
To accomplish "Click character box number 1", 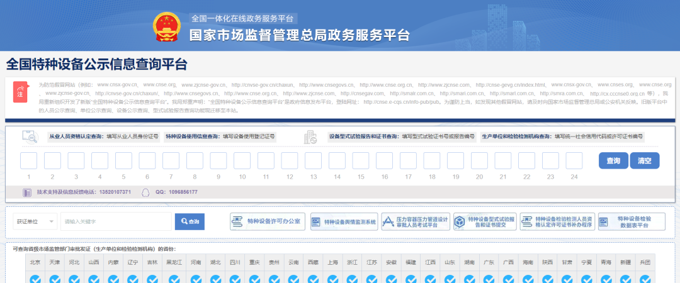I will point(28,160).
